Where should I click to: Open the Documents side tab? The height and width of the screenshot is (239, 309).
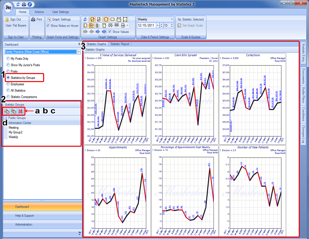click(x=303, y=76)
